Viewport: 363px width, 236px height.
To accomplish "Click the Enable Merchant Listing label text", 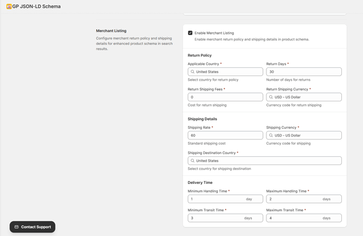I will [214, 33].
